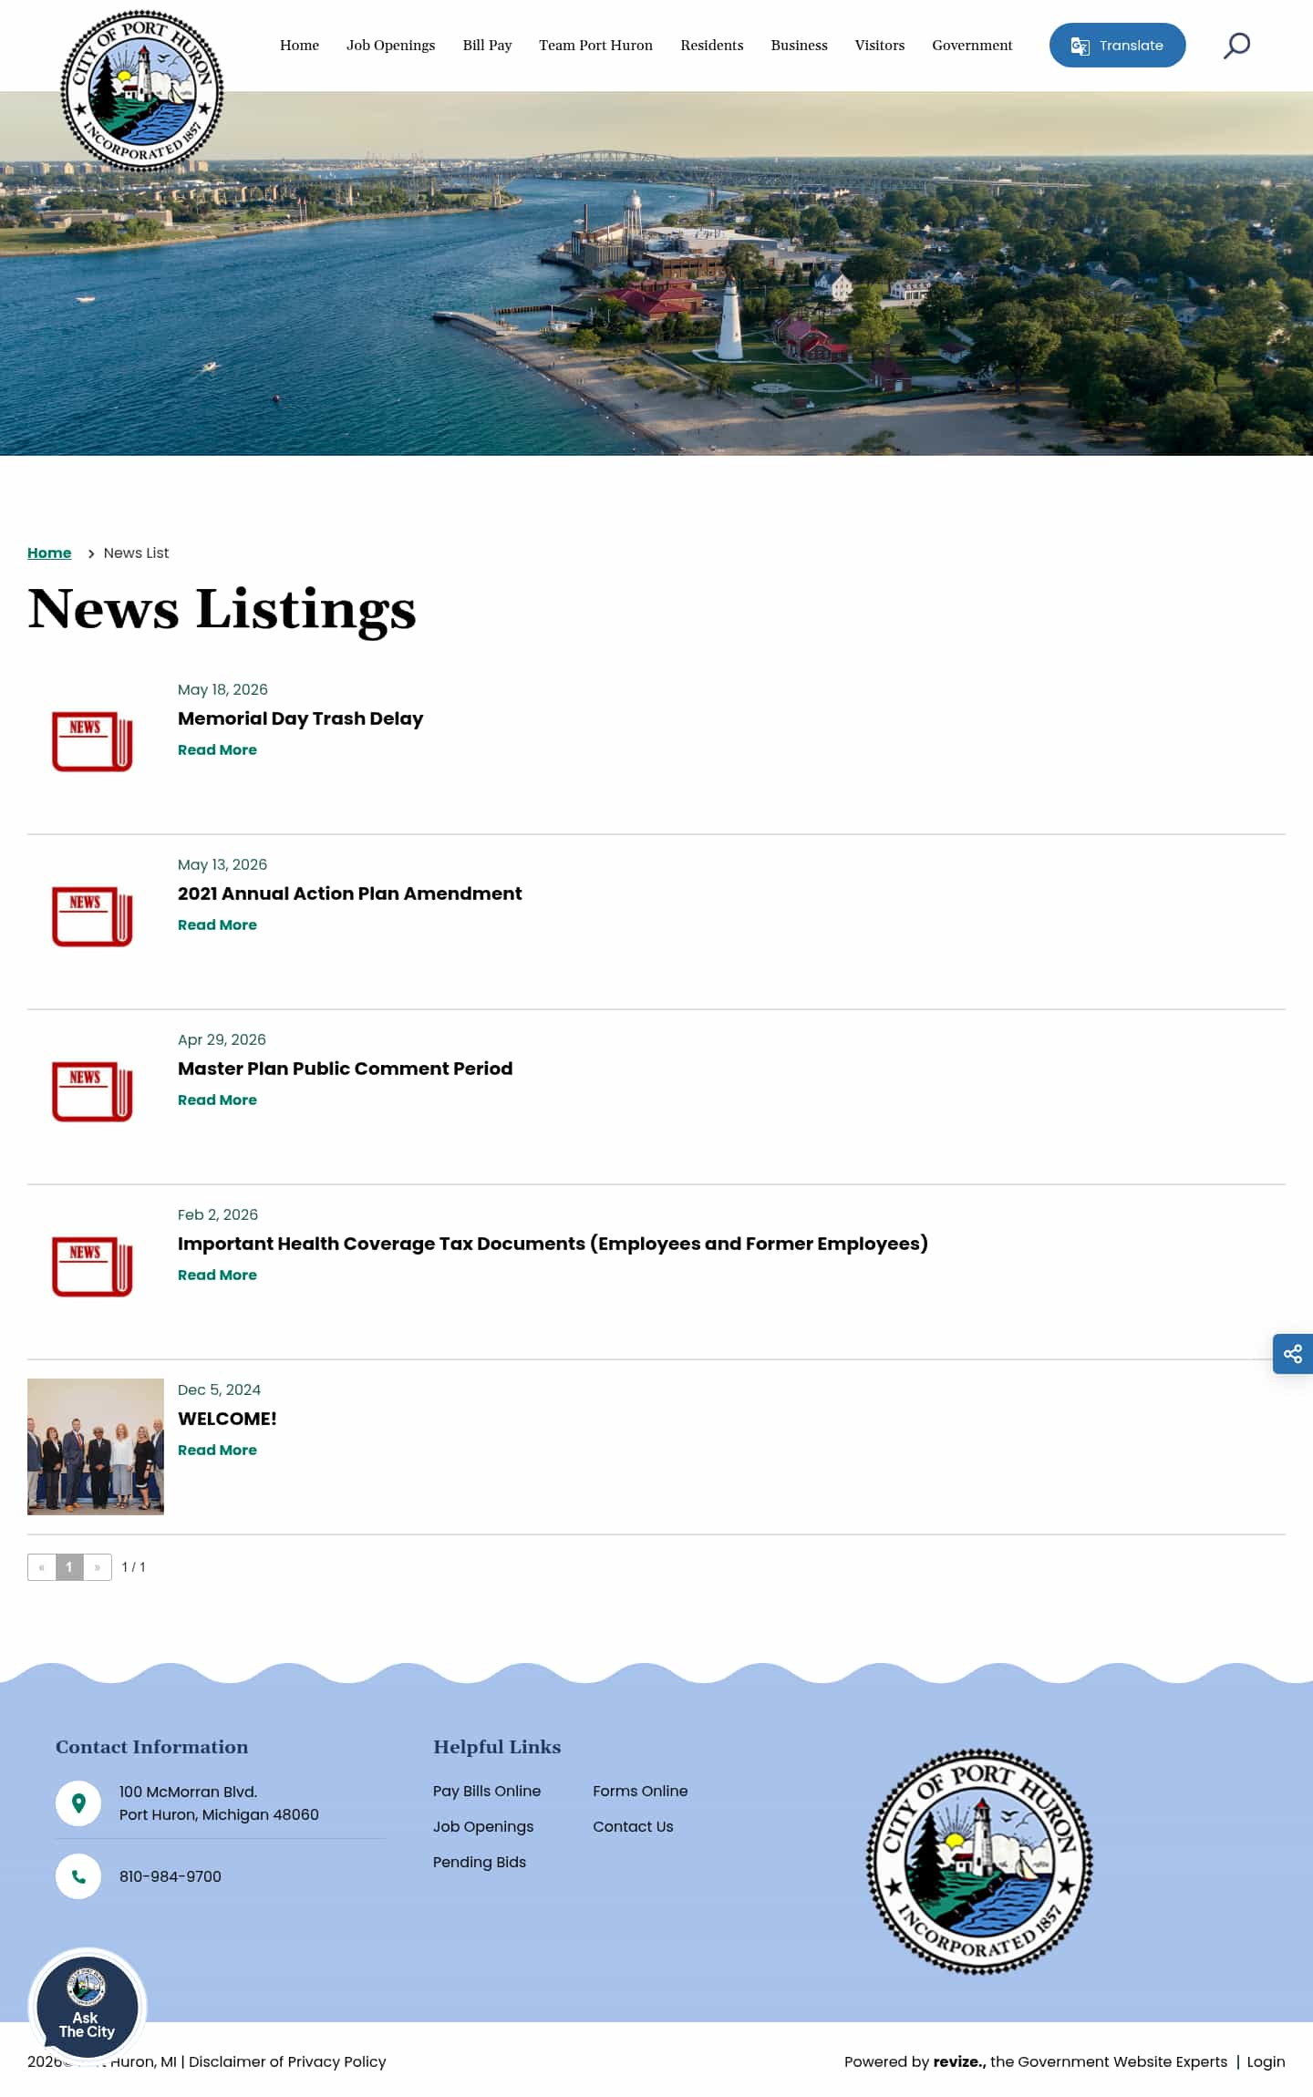1313x2097 pixels.
Task: Open the Home menu item
Action: [x=299, y=45]
